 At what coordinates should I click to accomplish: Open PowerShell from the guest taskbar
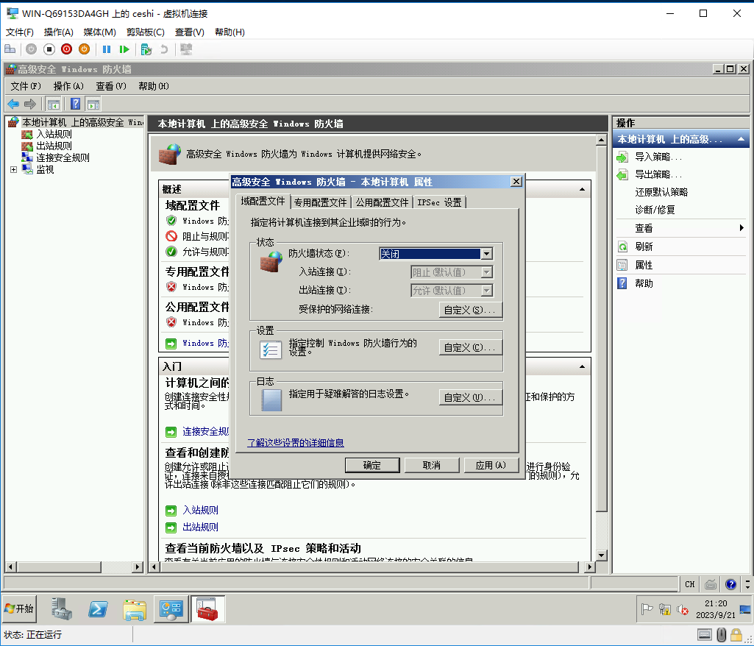tap(99, 609)
